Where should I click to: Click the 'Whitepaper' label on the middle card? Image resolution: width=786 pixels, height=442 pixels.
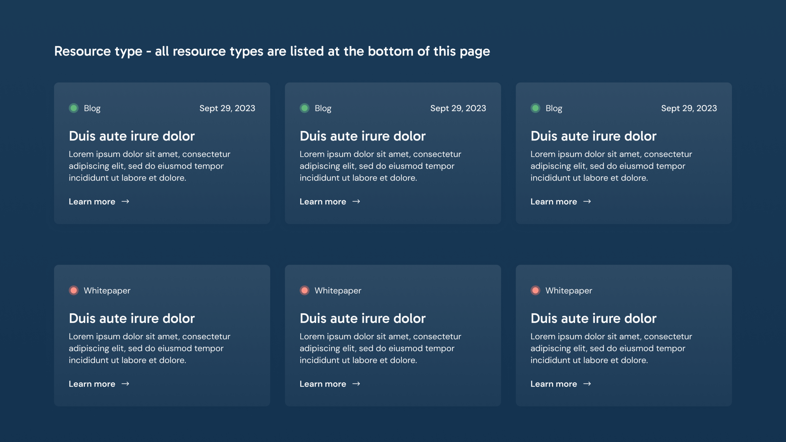point(338,291)
